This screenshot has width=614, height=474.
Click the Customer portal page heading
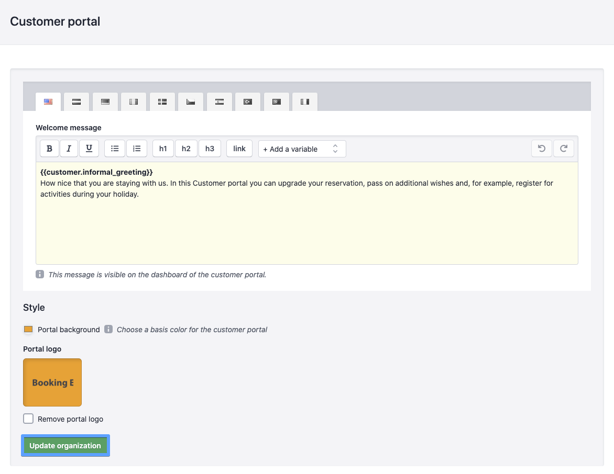[x=55, y=21]
